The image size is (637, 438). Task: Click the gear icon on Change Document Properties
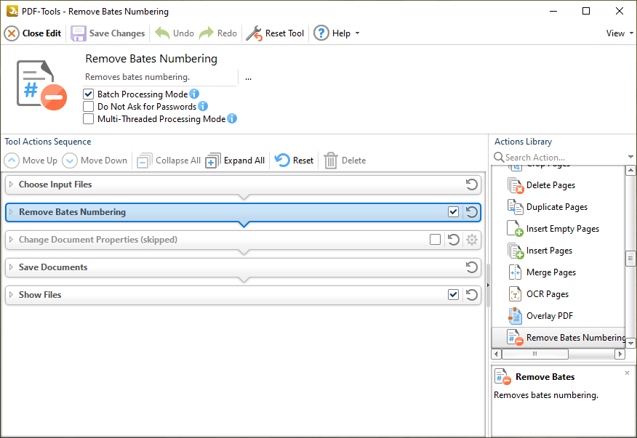click(x=472, y=240)
